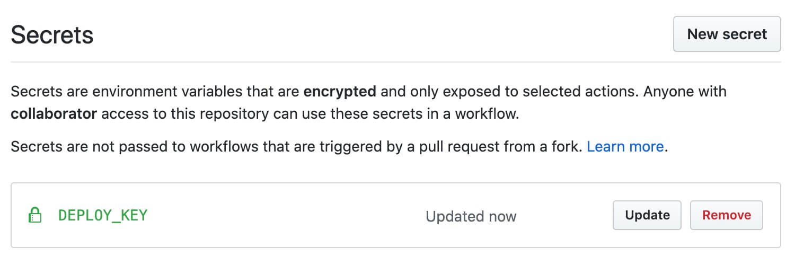Select the DEPLOY_KEY secret name
Viewport: 795px width, 265px height.
click(103, 215)
